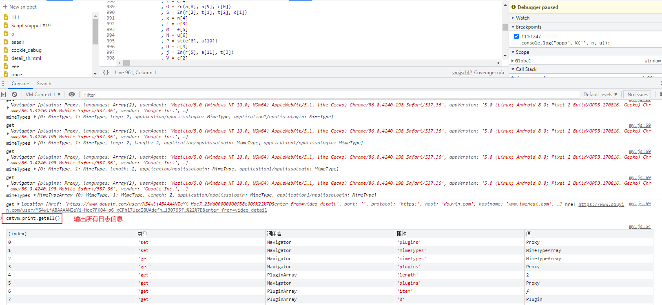The width and height of the screenshot is (662, 305).
Task: Click the No Issues button
Action: pyautogui.click(x=638, y=94)
